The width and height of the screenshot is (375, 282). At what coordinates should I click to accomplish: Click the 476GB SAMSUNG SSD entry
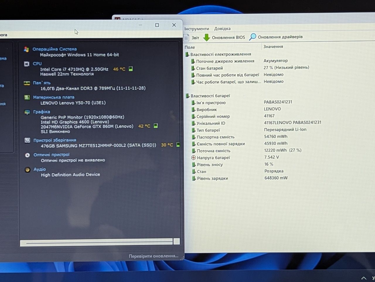tap(98, 145)
